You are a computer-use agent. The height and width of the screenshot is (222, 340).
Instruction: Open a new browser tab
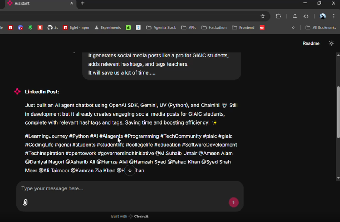click(83, 3)
